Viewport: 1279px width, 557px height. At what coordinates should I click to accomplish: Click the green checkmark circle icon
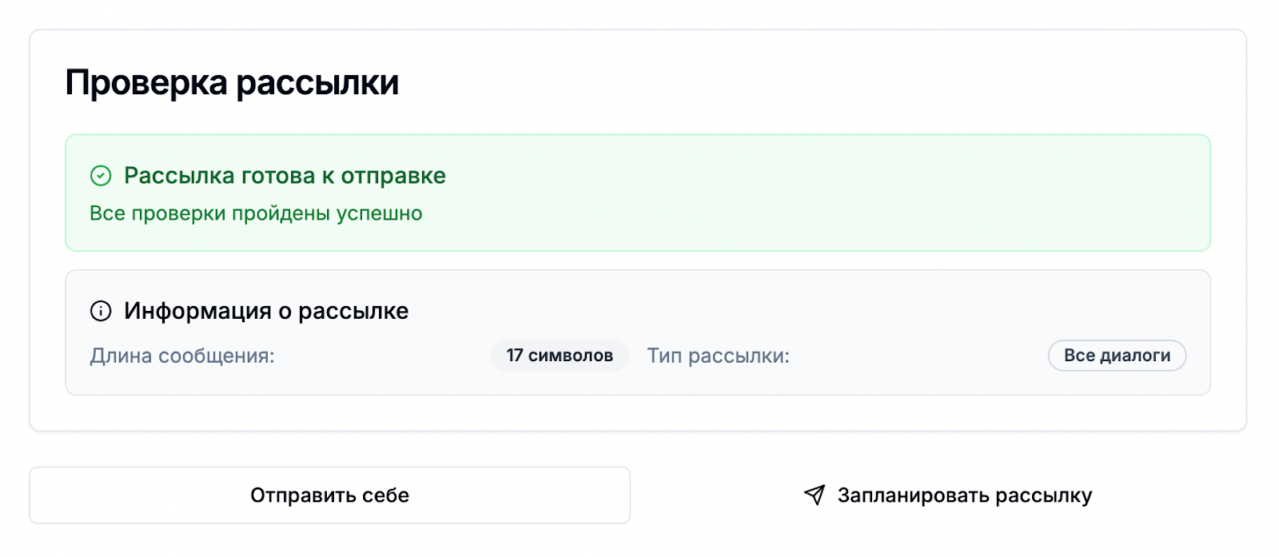pos(101,176)
